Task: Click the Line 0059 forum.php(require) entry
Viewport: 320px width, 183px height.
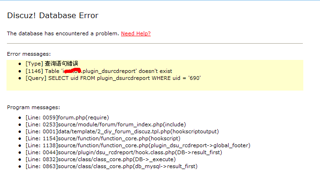Action: (x=67, y=118)
